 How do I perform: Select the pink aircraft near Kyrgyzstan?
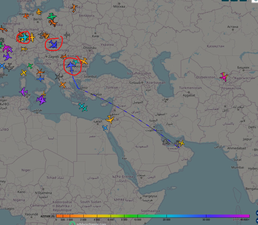[x=224, y=77]
